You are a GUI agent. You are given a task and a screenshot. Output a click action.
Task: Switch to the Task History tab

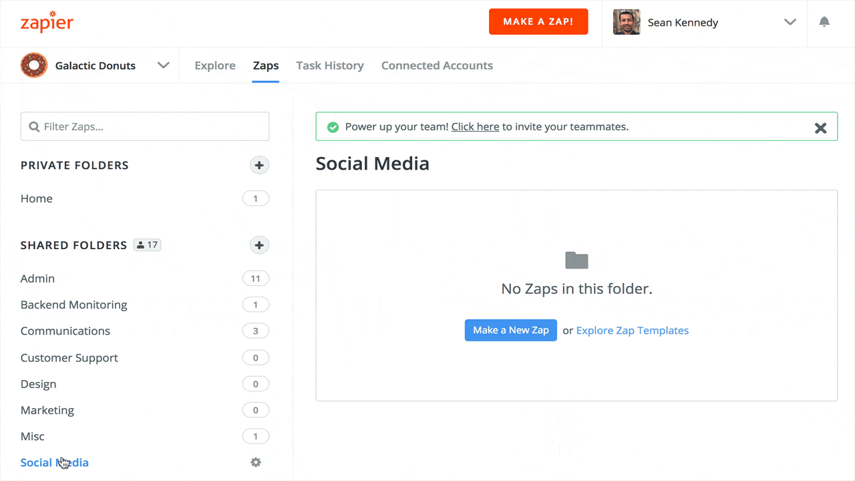pyautogui.click(x=330, y=65)
